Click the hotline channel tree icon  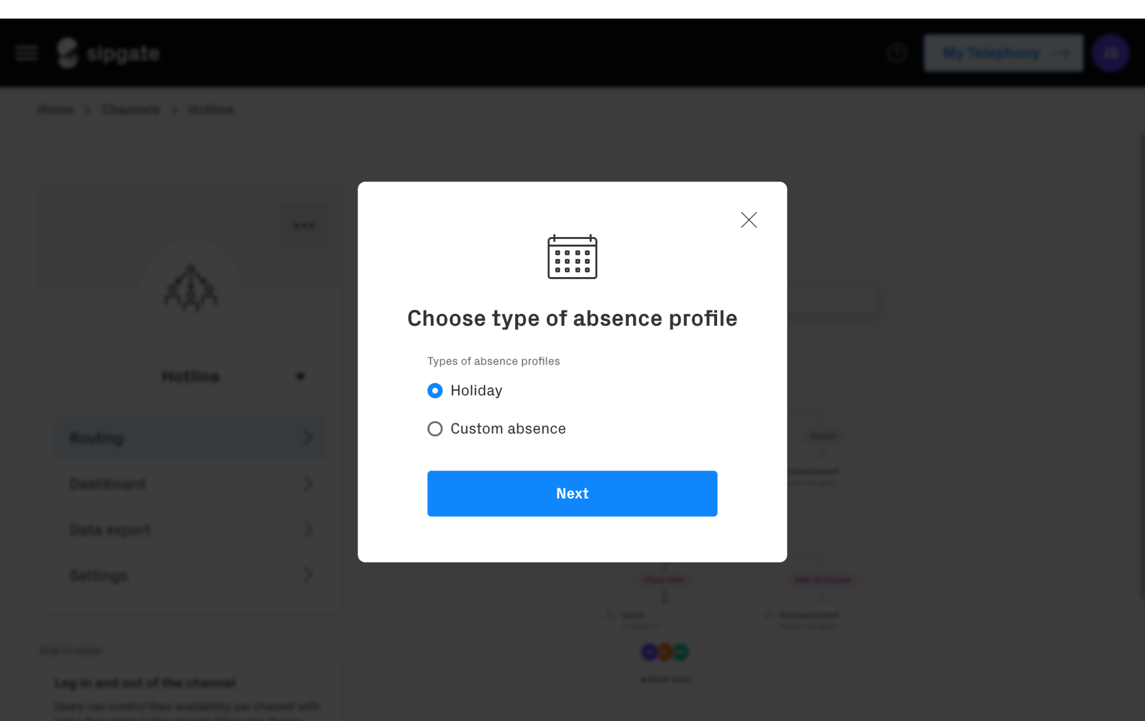pyautogui.click(x=190, y=288)
